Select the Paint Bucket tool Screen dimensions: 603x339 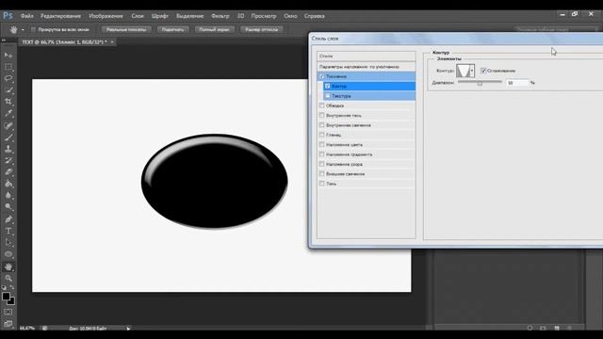[8, 184]
